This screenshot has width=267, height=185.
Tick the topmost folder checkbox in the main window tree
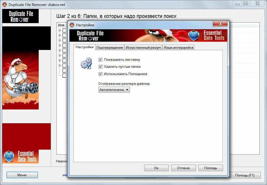click(64, 30)
